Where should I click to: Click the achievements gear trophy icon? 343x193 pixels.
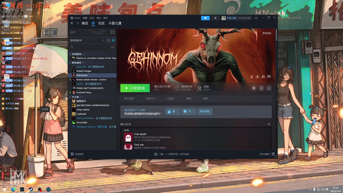point(200,88)
